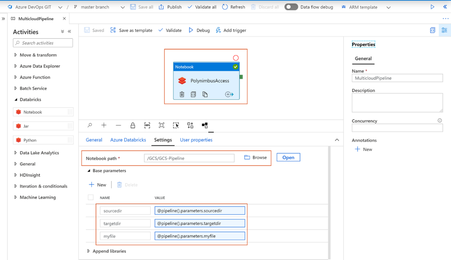Open the User properties tab
This screenshot has height=260, width=451.
(x=196, y=140)
